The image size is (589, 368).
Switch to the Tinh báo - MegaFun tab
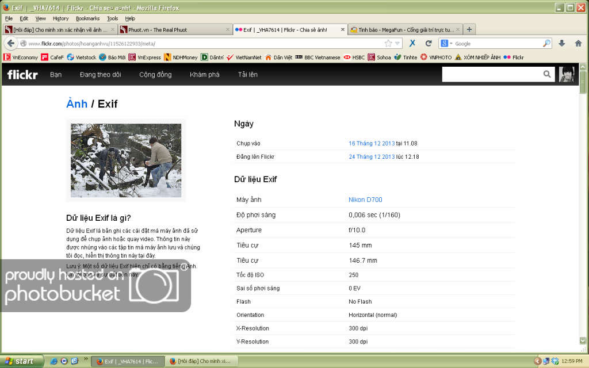406,30
